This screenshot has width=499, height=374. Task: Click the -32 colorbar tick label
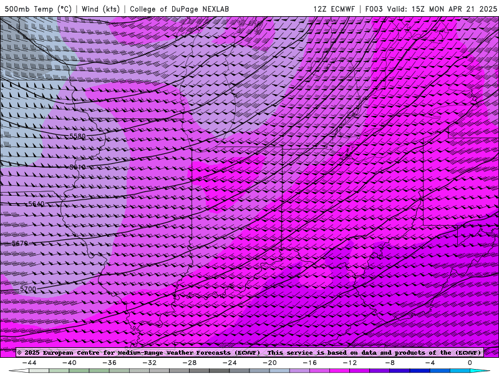(149, 363)
